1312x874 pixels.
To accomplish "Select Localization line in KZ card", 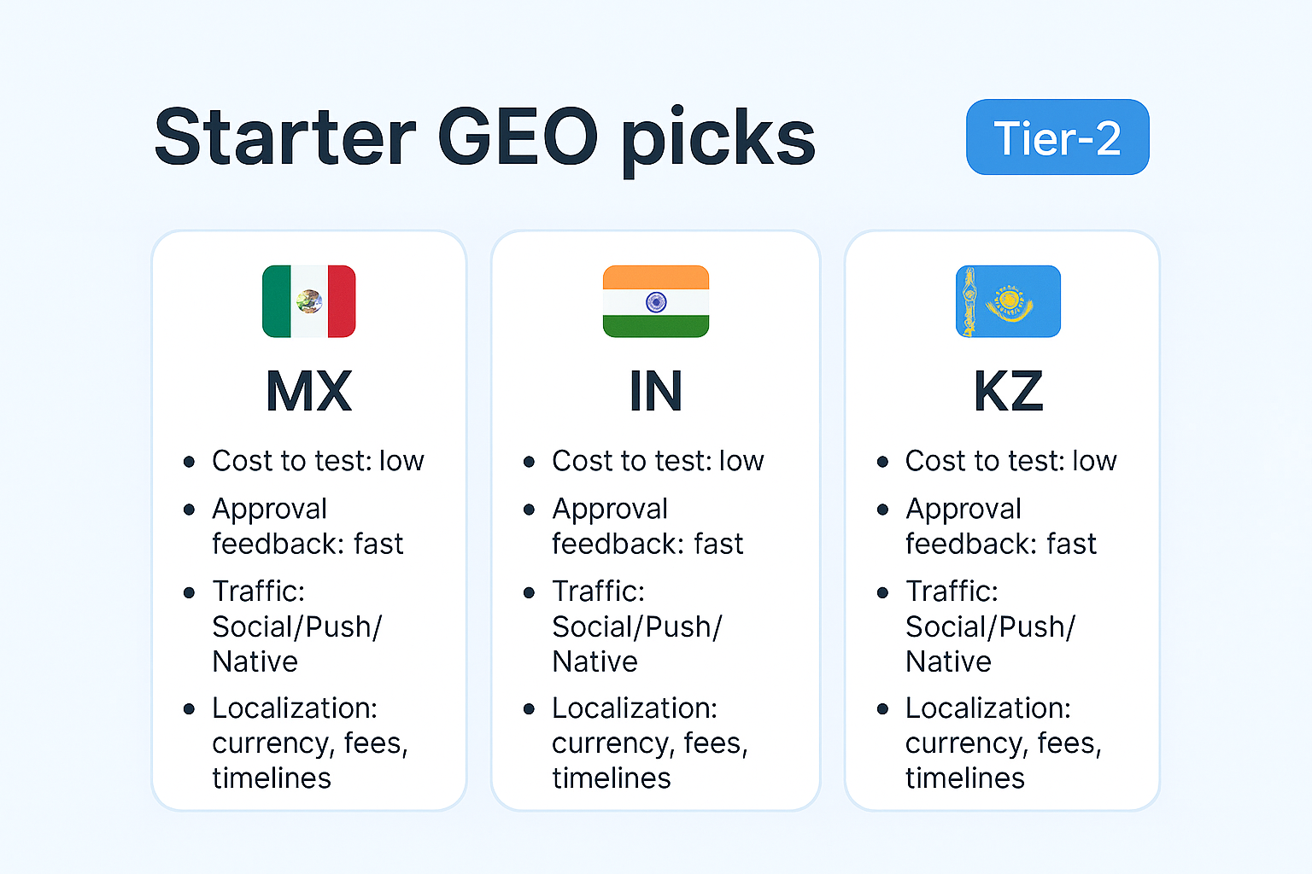I will pos(1004,743).
